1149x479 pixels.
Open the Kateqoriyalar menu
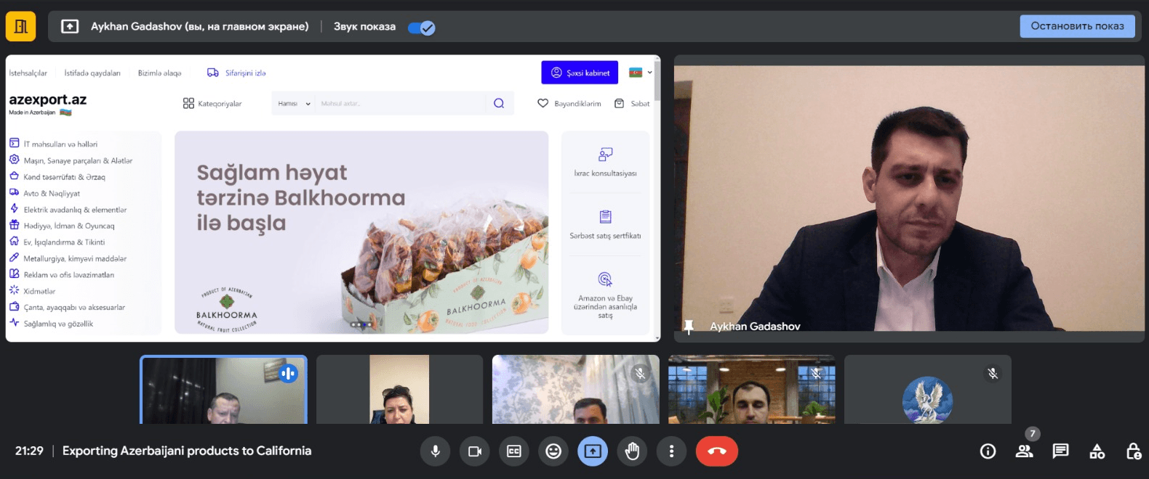click(x=212, y=104)
